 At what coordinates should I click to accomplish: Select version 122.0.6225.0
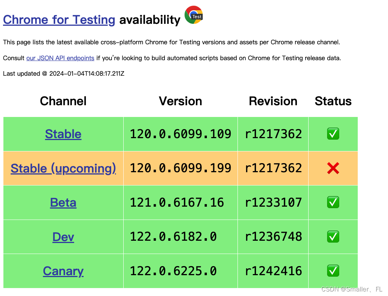(173, 271)
